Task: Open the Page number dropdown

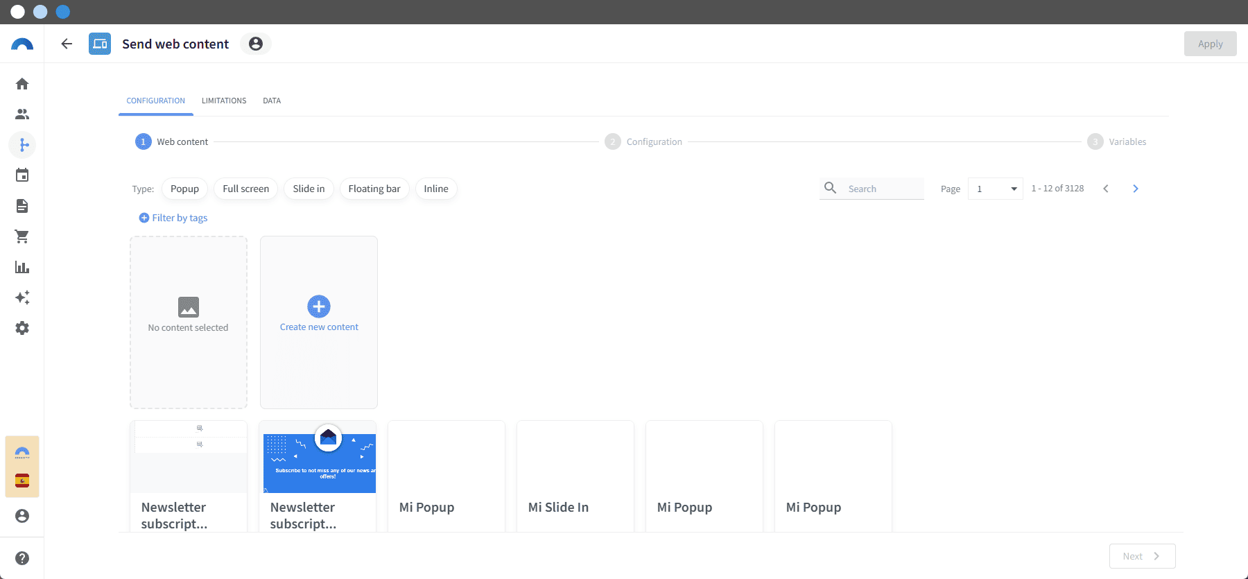Action: coord(996,189)
